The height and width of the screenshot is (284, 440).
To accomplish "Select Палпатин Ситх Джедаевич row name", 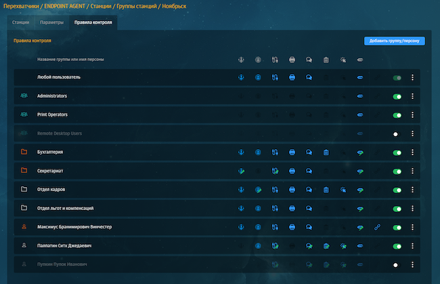I will [x=64, y=246].
